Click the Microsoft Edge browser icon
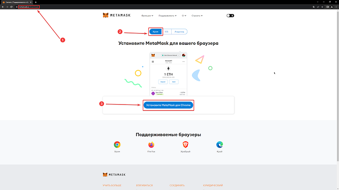339x190 pixels. click(220, 145)
